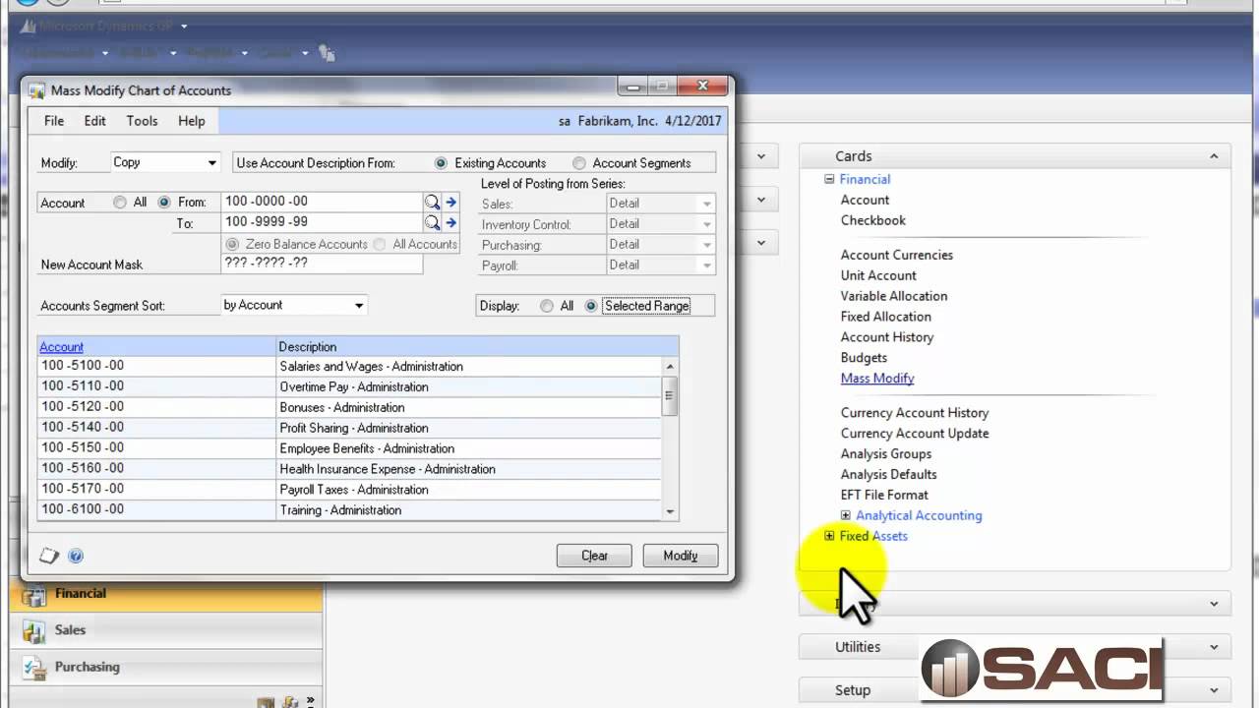Collapse the Financial tree node
The image size is (1259, 708).
click(x=829, y=179)
